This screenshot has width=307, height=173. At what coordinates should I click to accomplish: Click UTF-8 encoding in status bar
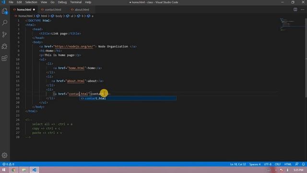(x=268, y=164)
